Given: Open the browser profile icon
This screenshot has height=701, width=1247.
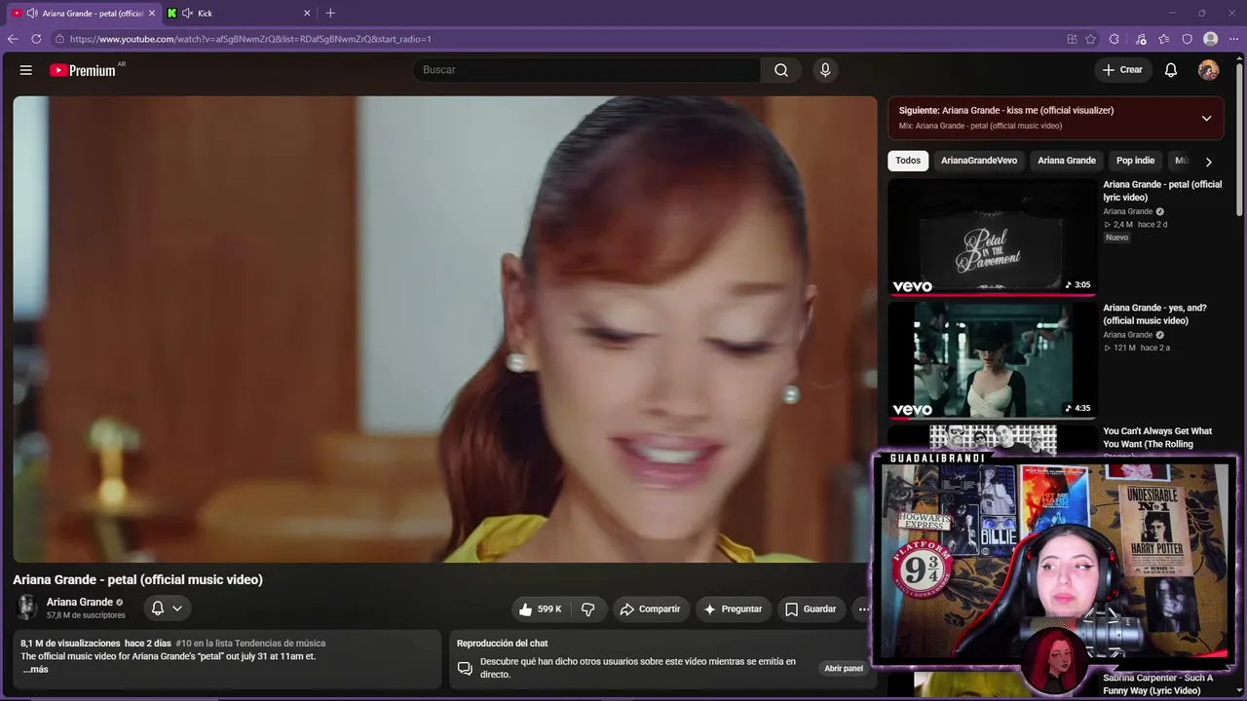Looking at the screenshot, I should tap(1211, 39).
